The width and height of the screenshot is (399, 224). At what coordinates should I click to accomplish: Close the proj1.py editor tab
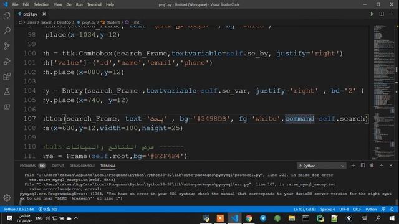coord(44,14)
